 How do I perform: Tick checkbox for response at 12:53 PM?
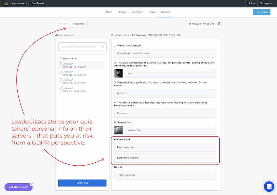click(x=60, y=64)
